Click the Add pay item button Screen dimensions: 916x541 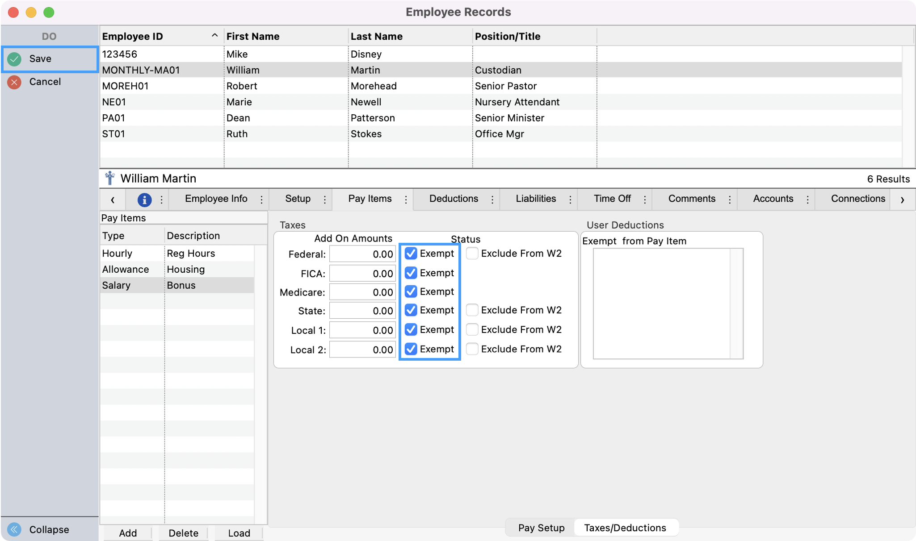[128, 533]
